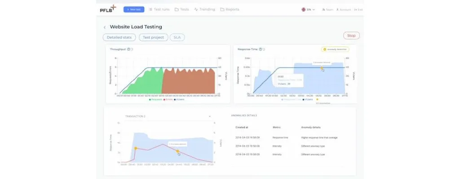Click the globe language icon
Viewport: 460px width, 179px height.
(304, 9)
